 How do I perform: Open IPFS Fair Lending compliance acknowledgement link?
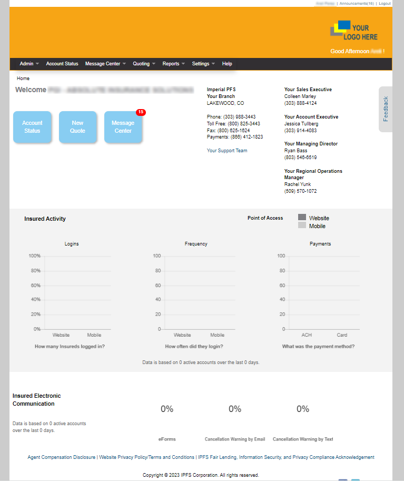click(x=286, y=457)
